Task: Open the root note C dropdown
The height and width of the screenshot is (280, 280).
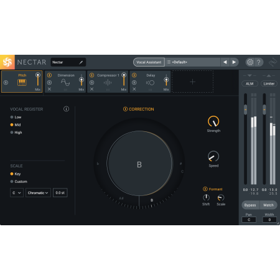Action: 17,193
